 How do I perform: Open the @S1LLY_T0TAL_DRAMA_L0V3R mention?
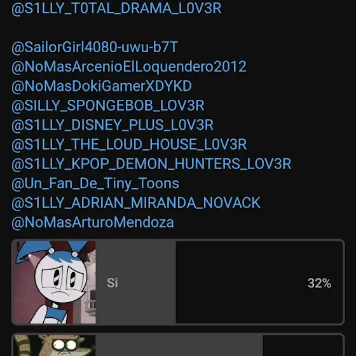[x=116, y=9]
